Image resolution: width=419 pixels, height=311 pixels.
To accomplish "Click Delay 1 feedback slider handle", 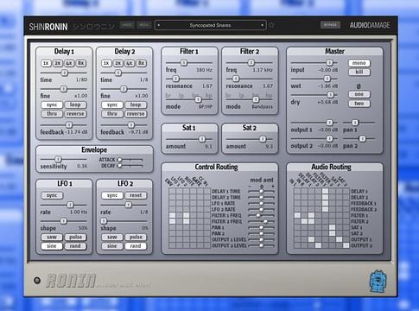I will pos(69,124).
